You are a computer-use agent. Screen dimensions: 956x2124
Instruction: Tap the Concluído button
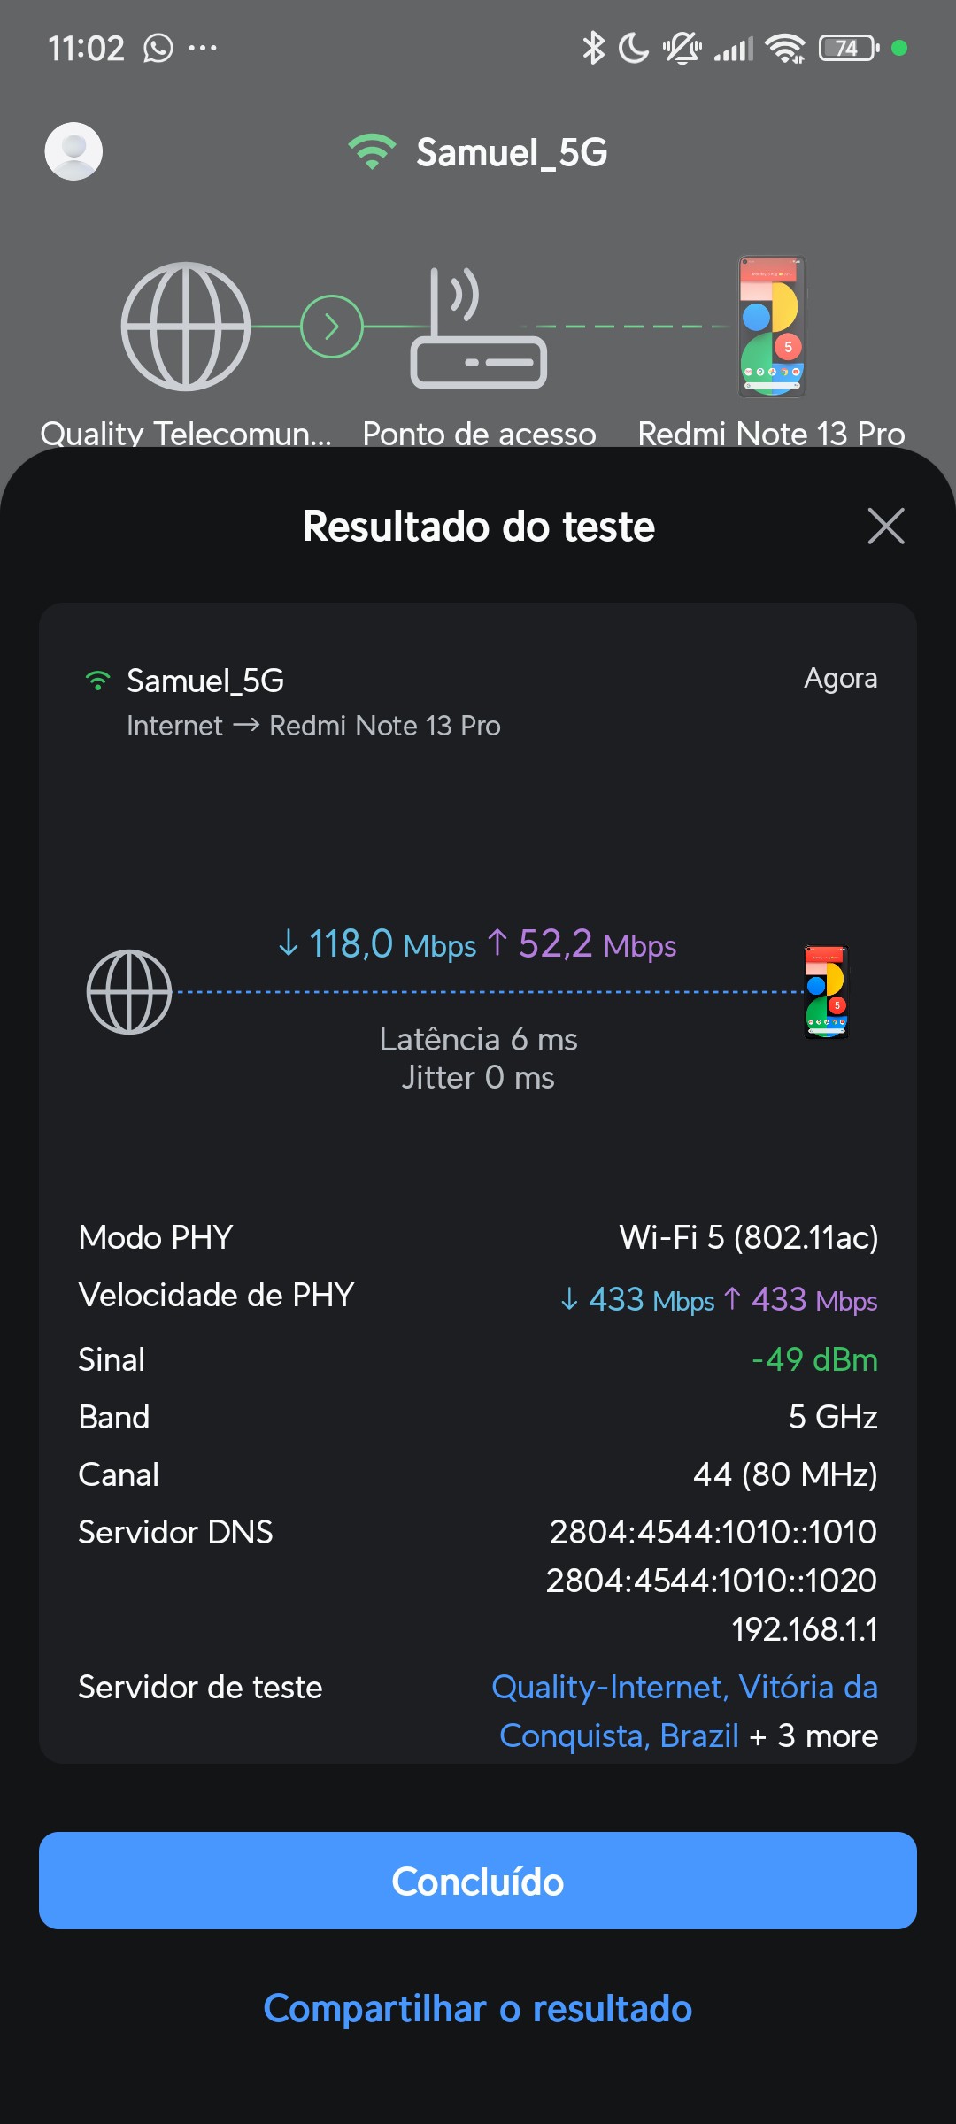tap(478, 1881)
